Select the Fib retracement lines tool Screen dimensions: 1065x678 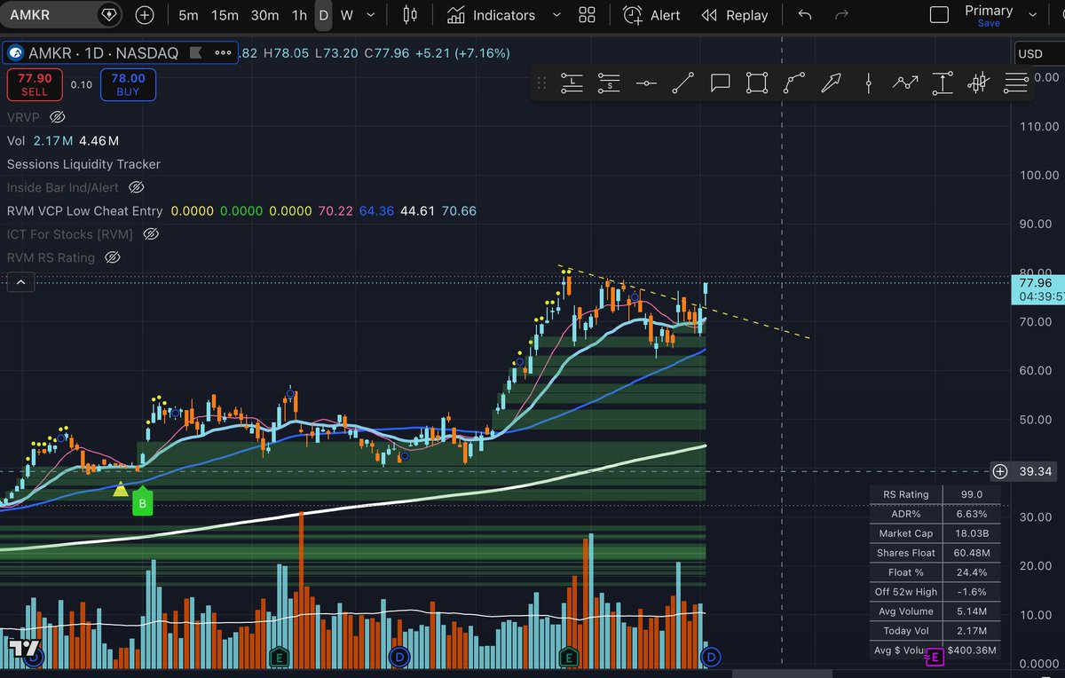click(1016, 83)
